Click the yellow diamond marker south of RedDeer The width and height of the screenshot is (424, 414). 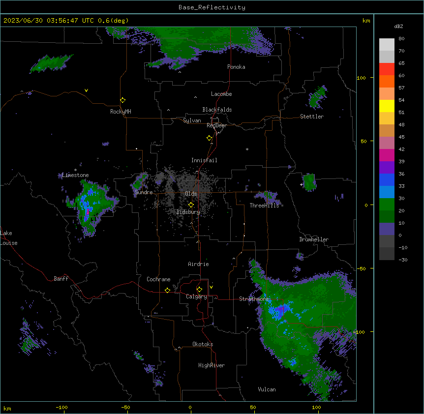pos(210,138)
